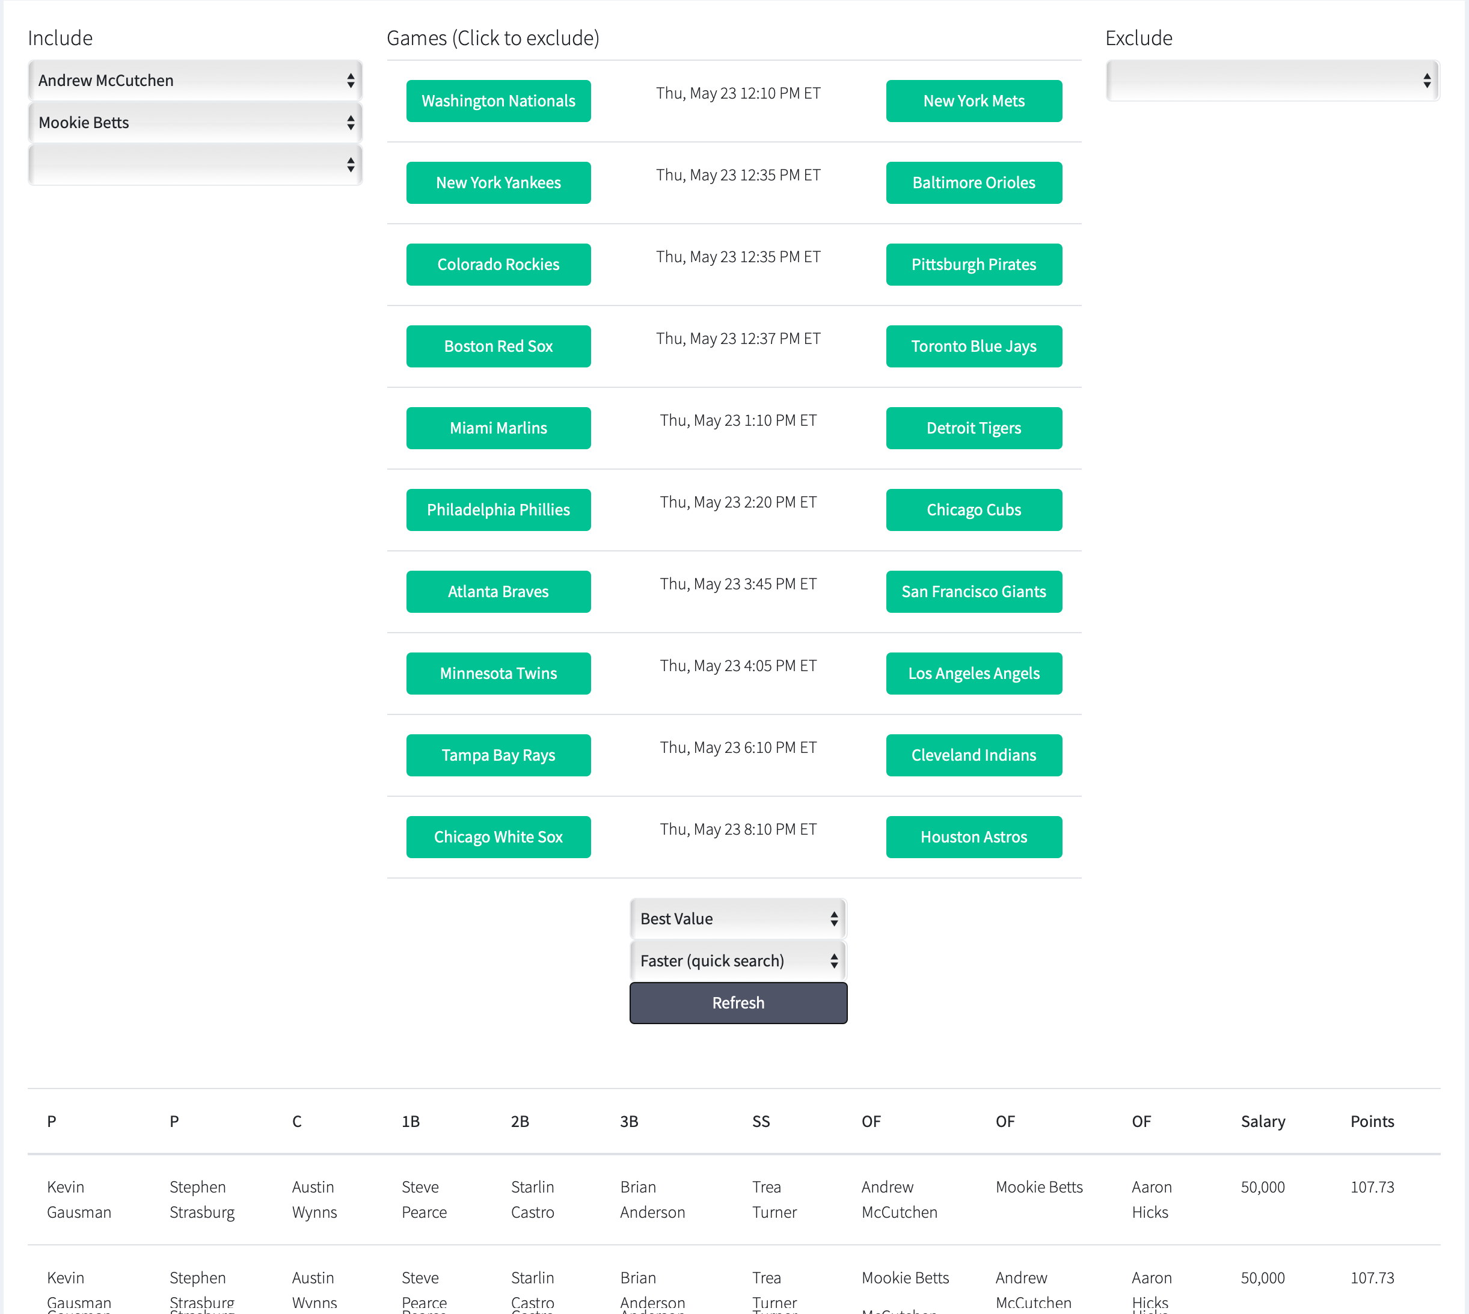This screenshot has width=1469, height=1314.
Task: Click the 3B column header
Action: point(629,1121)
